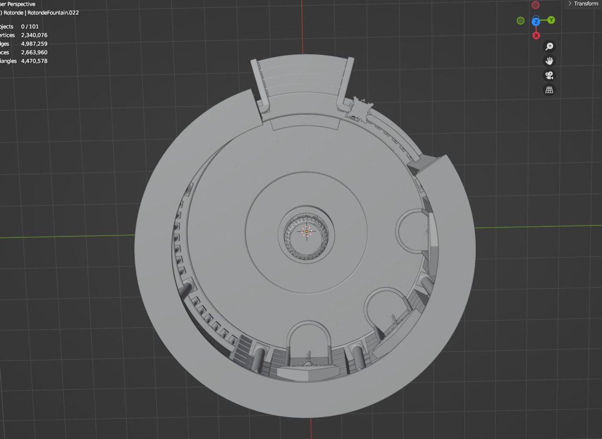
Task: Expand the Transform panel
Action: click(583, 4)
